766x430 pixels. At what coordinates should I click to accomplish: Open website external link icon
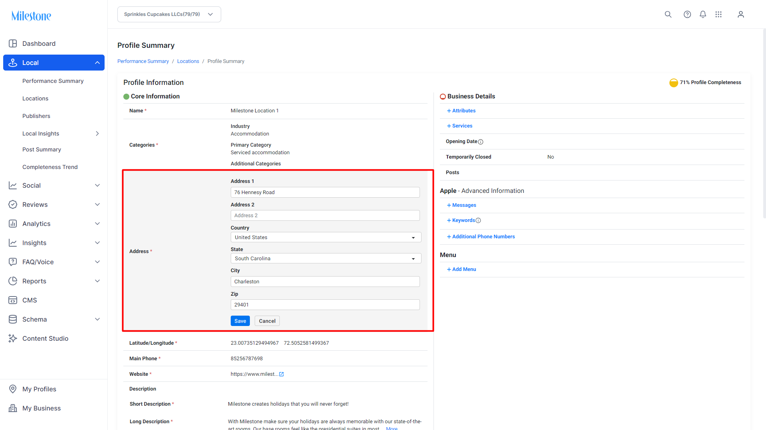[281, 374]
